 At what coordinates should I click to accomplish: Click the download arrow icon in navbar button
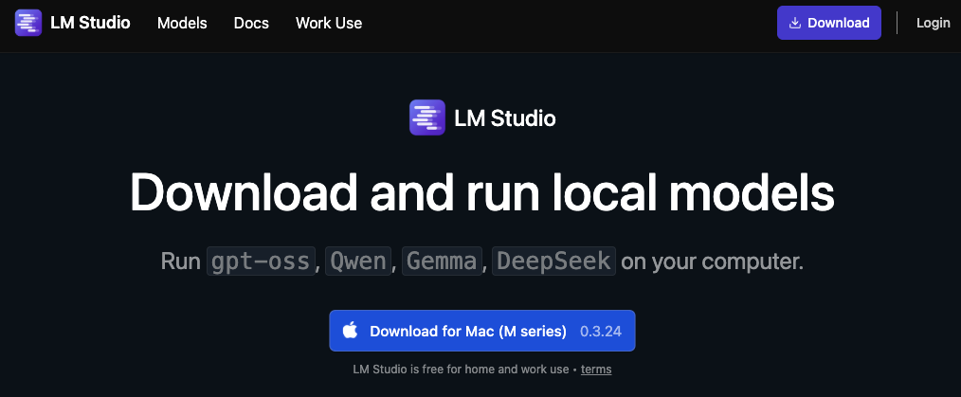(795, 24)
